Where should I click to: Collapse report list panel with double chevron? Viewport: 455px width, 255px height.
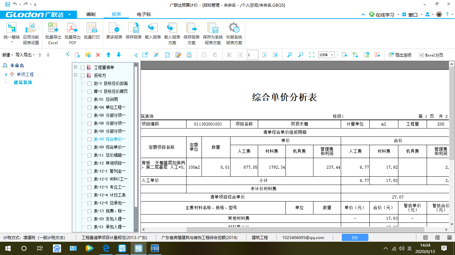[x=136, y=55]
